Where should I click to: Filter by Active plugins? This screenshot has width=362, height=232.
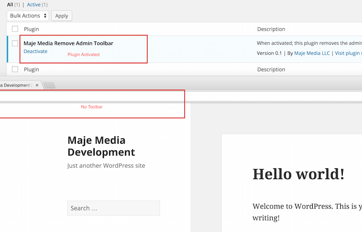click(34, 4)
